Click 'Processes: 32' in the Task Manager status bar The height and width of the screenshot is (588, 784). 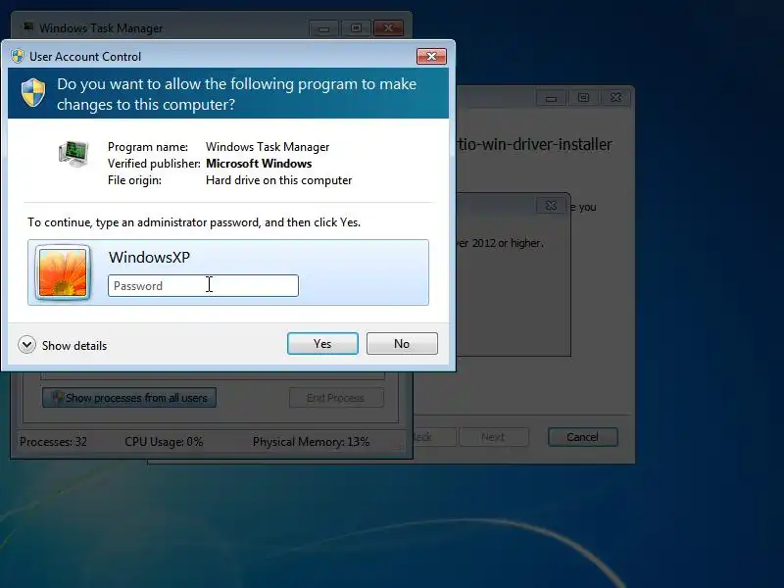[53, 442]
